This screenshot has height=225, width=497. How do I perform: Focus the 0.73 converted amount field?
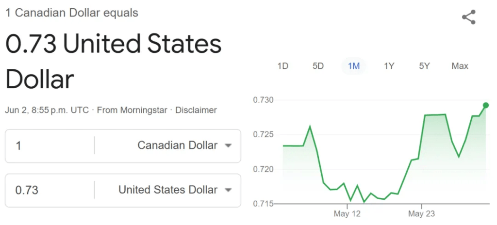tap(49, 190)
